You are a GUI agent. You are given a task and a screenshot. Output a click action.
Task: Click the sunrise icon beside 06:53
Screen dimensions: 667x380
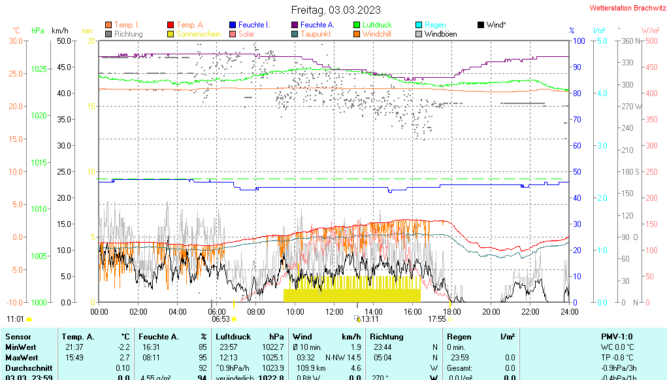235,319
